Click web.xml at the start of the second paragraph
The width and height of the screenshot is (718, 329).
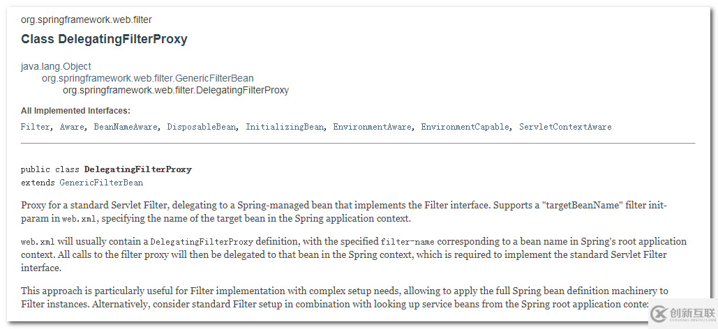pyautogui.click(x=38, y=242)
